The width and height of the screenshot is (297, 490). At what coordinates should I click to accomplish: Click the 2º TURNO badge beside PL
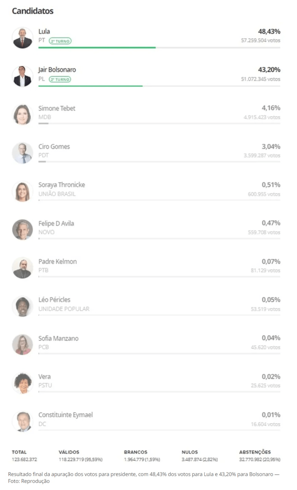[x=60, y=80]
